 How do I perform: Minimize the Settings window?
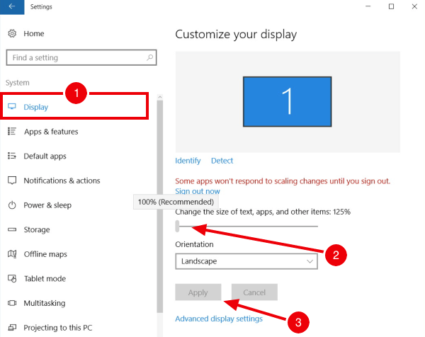pos(368,6)
